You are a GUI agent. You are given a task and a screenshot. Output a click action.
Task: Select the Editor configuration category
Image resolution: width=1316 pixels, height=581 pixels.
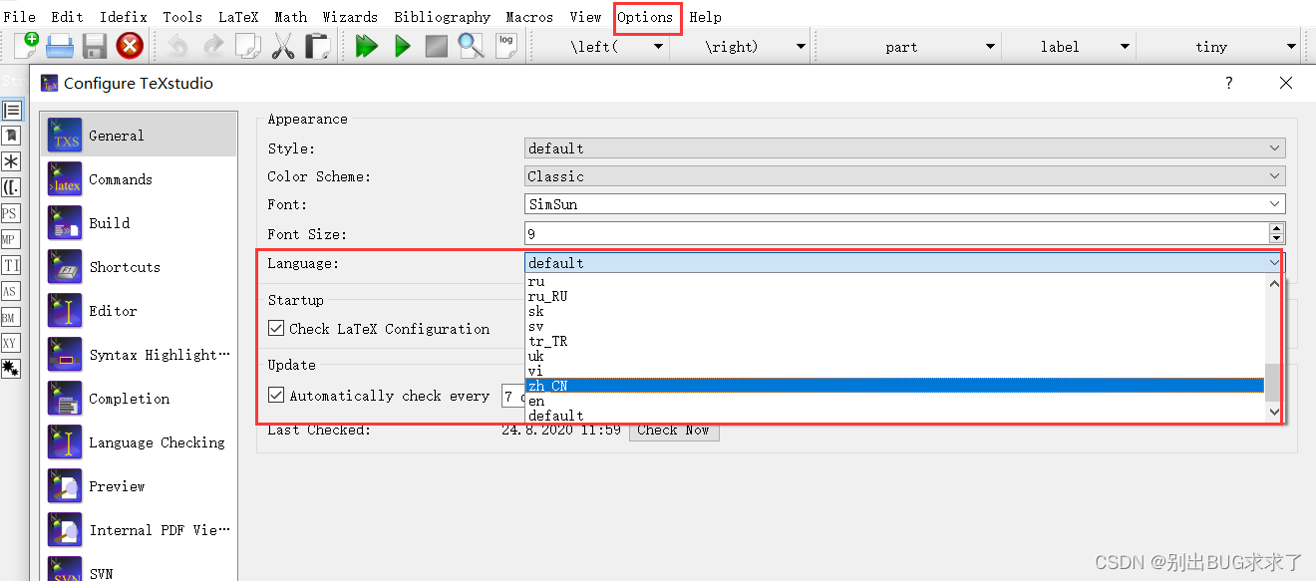(140, 311)
